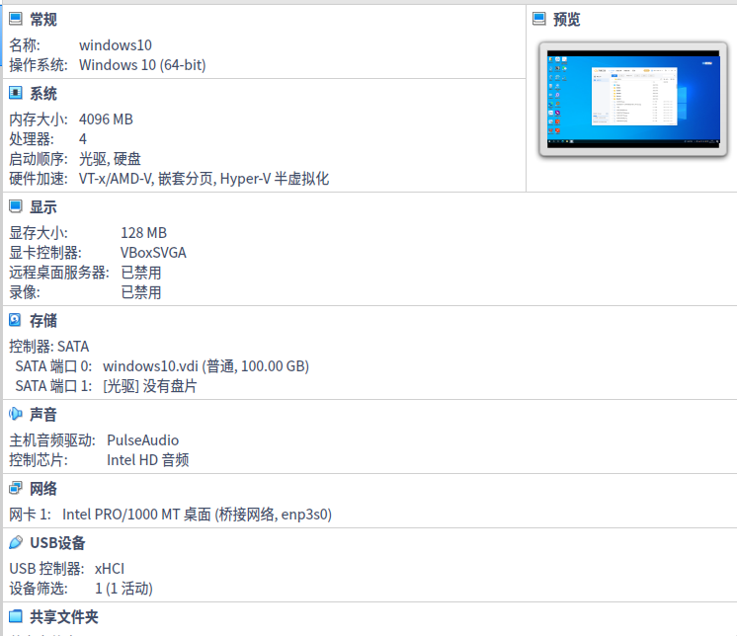
Task: Click the 显示 screen icon
Action: point(16,206)
